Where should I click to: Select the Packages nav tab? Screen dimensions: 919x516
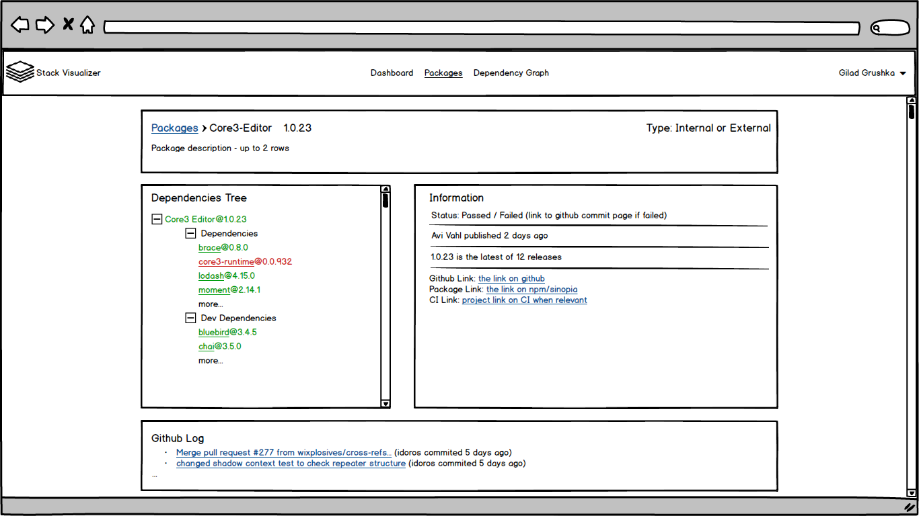tap(443, 73)
